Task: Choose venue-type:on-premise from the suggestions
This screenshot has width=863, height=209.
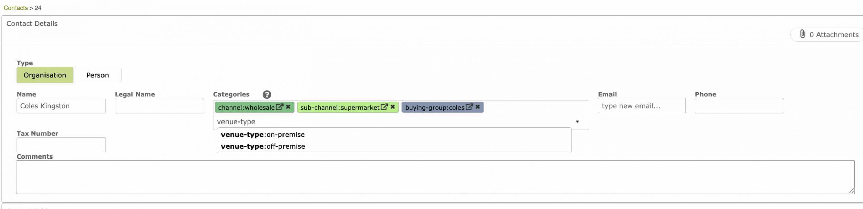Action: (x=263, y=135)
